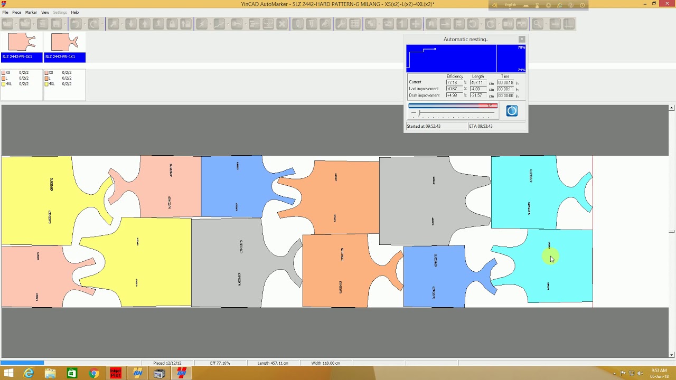Click the diagonal arrow select toolbar icon

coord(114,24)
